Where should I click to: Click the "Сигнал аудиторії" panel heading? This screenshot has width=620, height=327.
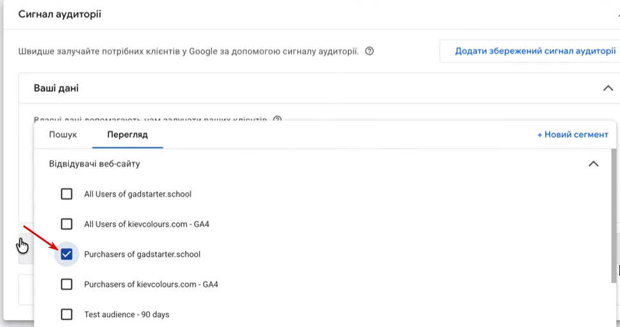60,14
